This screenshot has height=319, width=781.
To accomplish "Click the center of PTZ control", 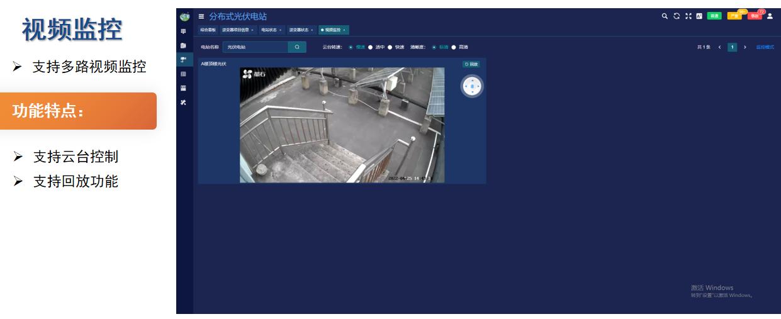I will pos(472,86).
